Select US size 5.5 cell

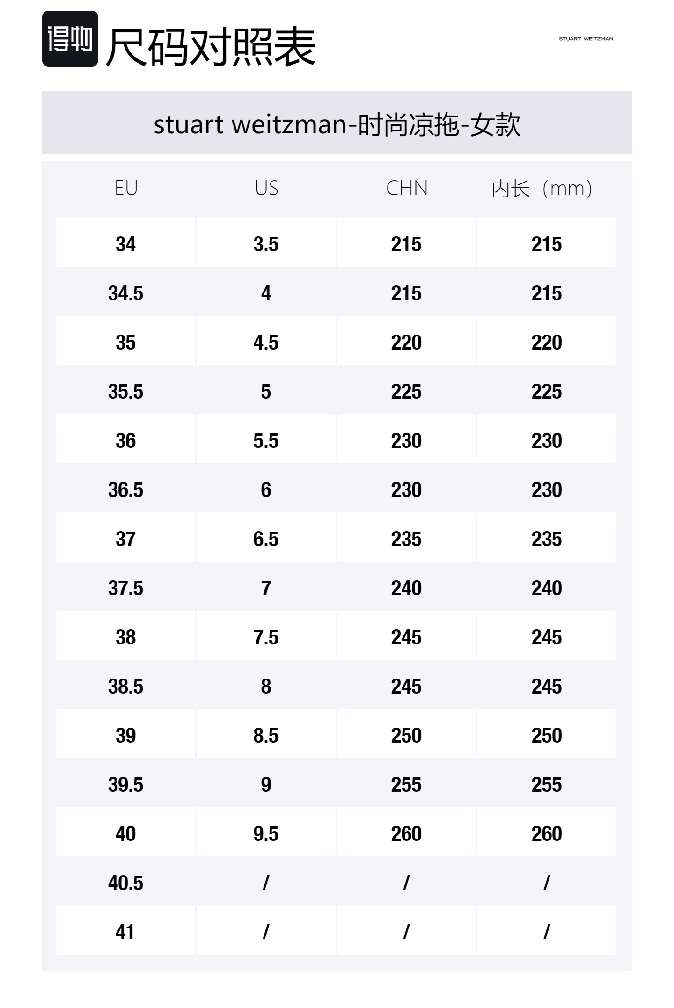point(266,441)
